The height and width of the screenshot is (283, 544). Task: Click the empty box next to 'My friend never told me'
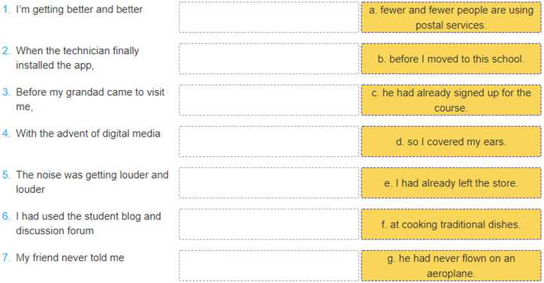pos(269,266)
